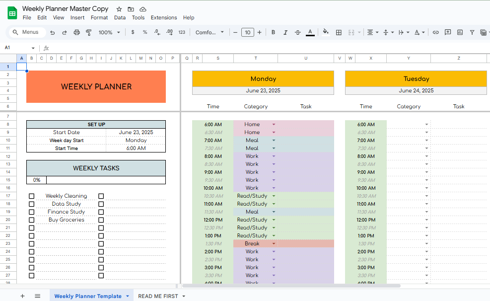
Task: Format as currency with dollar icon
Action: click(133, 32)
